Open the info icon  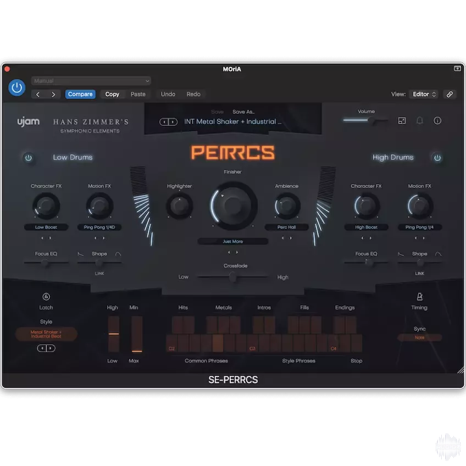tap(437, 121)
